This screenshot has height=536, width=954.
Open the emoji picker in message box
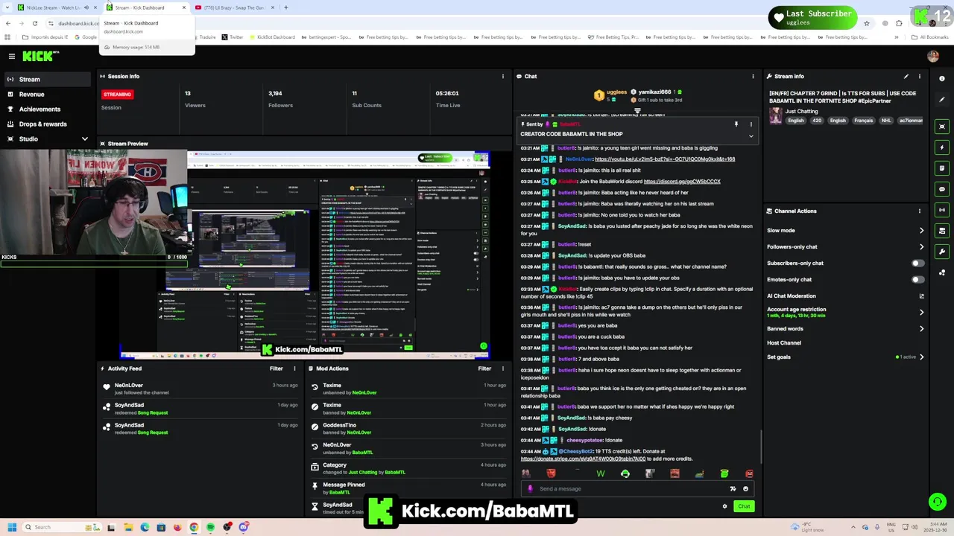745,489
